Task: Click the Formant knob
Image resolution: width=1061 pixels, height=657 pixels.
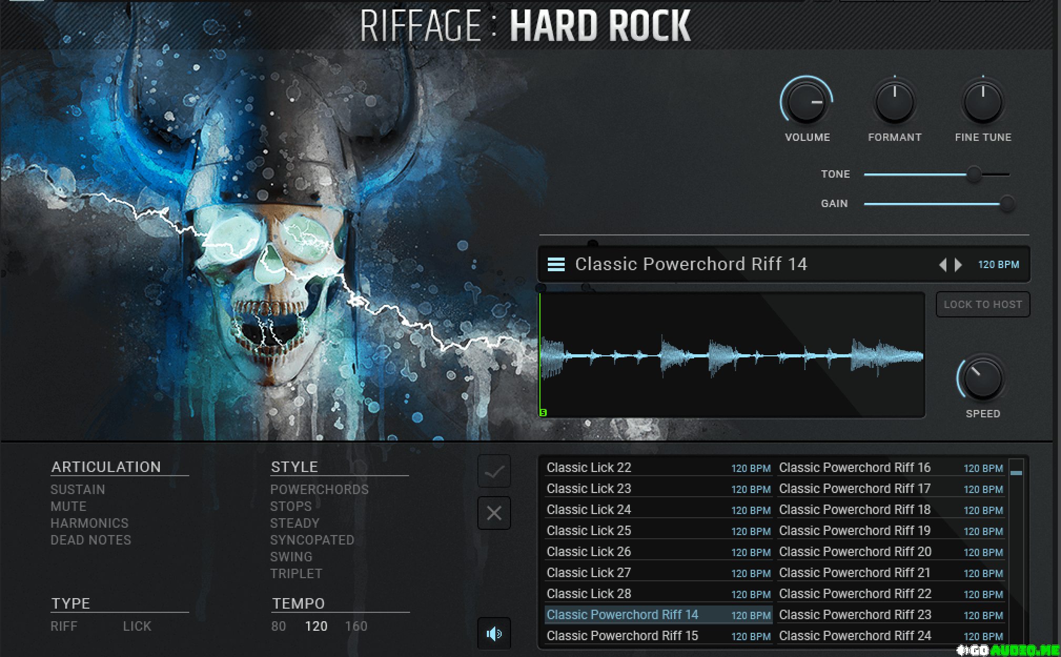Action: pyautogui.click(x=894, y=101)
